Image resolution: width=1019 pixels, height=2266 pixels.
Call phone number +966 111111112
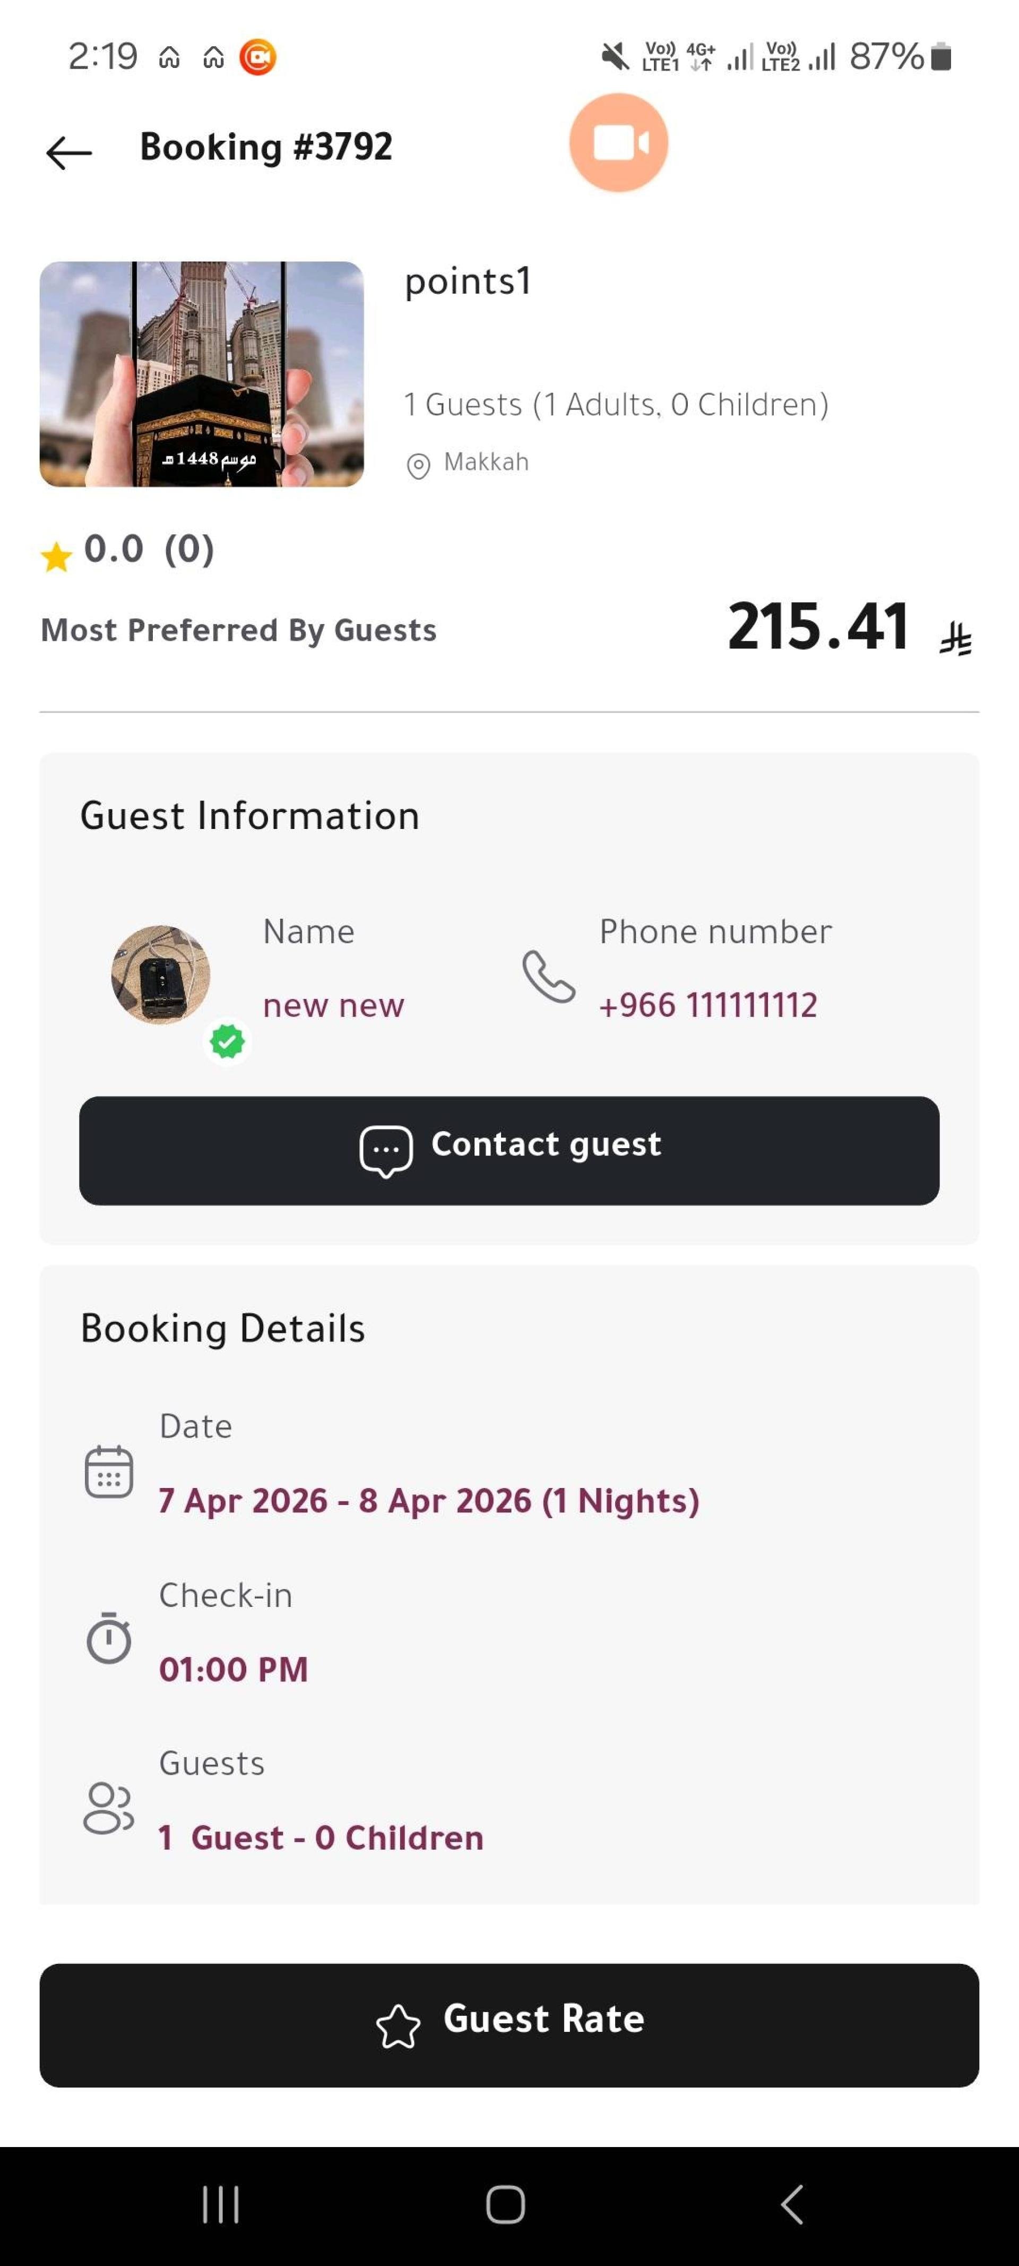tap(708, 1005)
